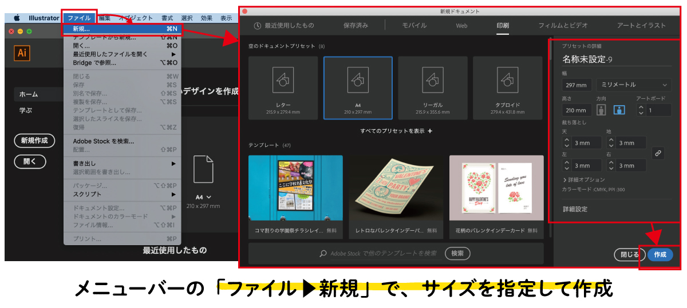Click the 幅 width input field
The height and width of the screenshot is (308, 687).
(577, 85)
